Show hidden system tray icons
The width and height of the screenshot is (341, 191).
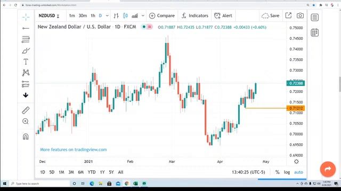297,184
